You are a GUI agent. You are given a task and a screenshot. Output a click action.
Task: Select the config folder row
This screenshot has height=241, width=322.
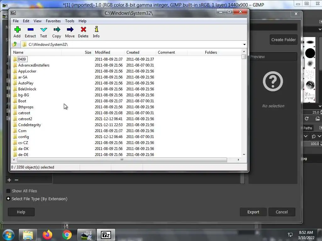point(127,137)
